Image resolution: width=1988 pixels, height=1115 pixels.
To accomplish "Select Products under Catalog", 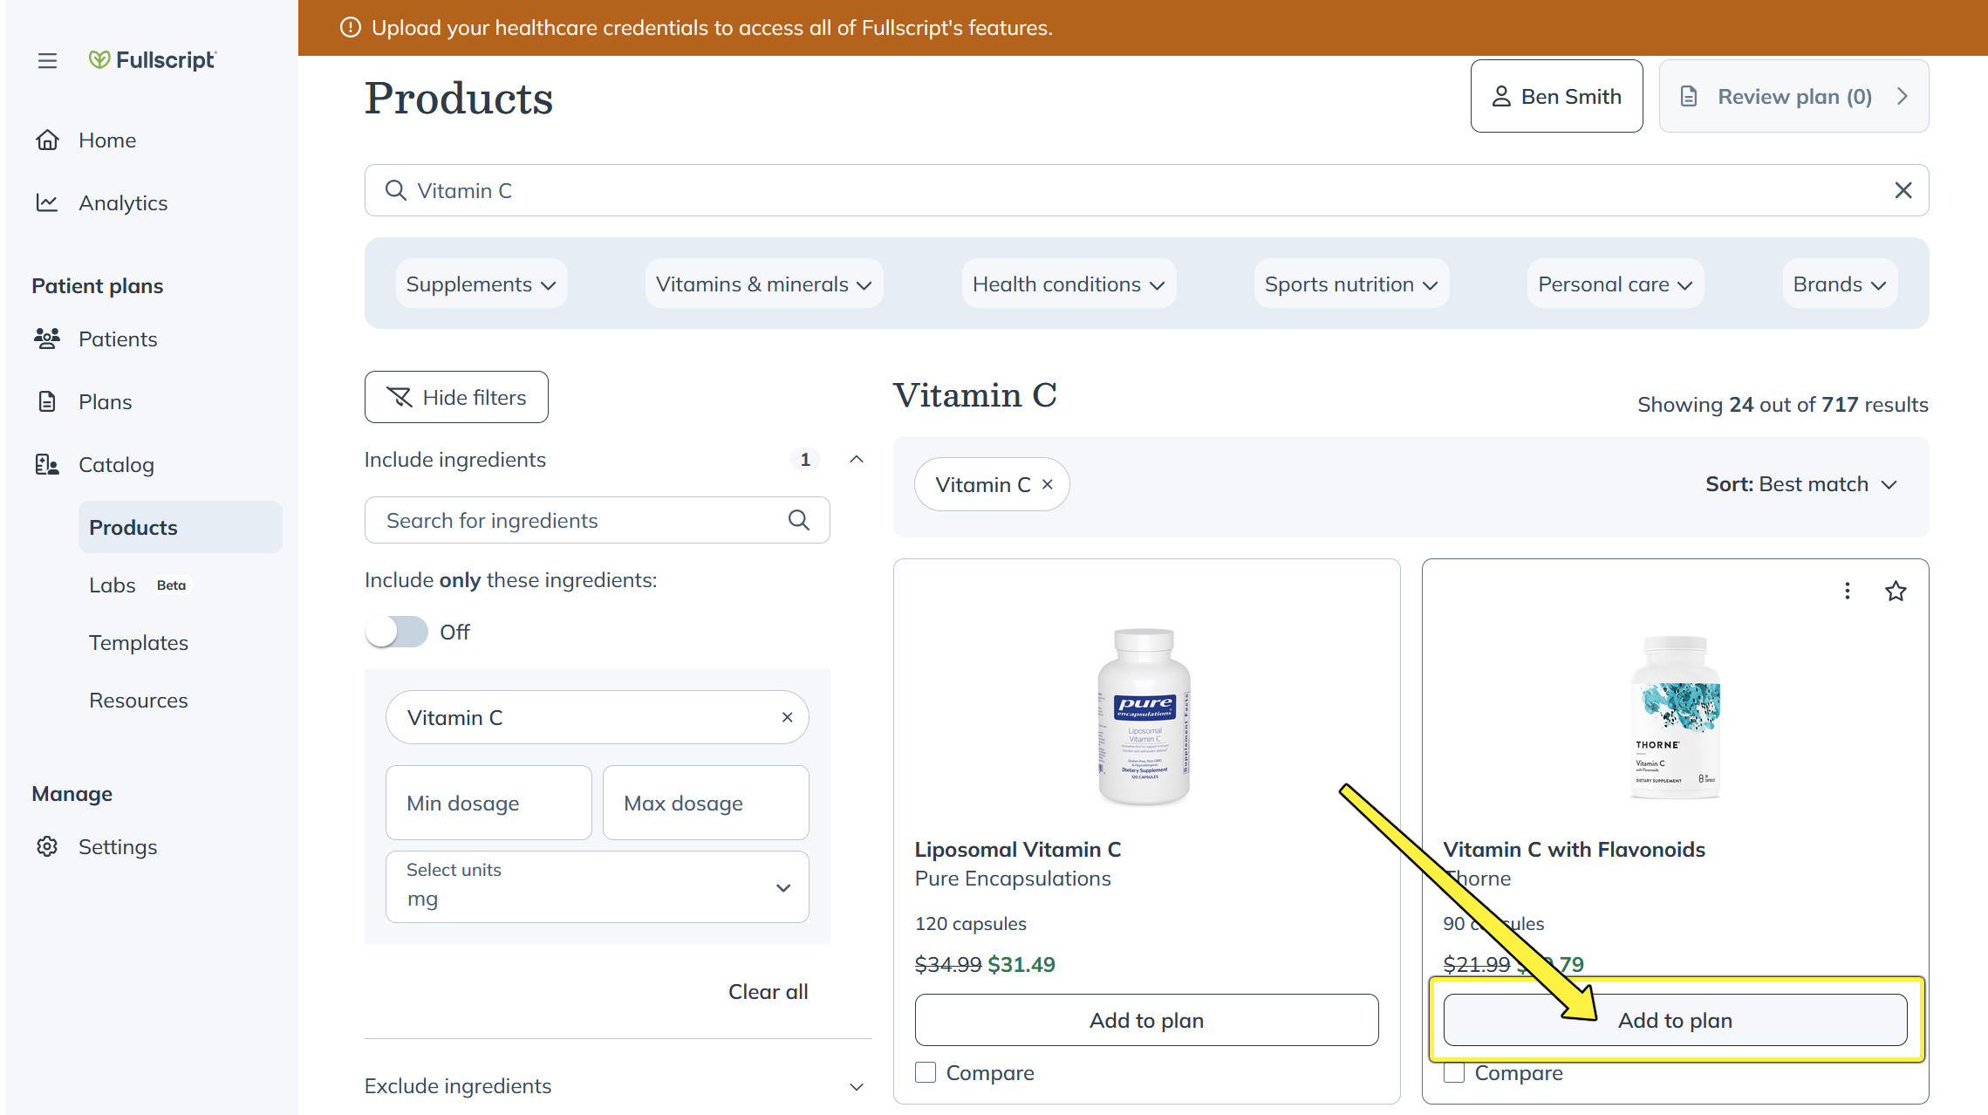I will click(180, 527).
